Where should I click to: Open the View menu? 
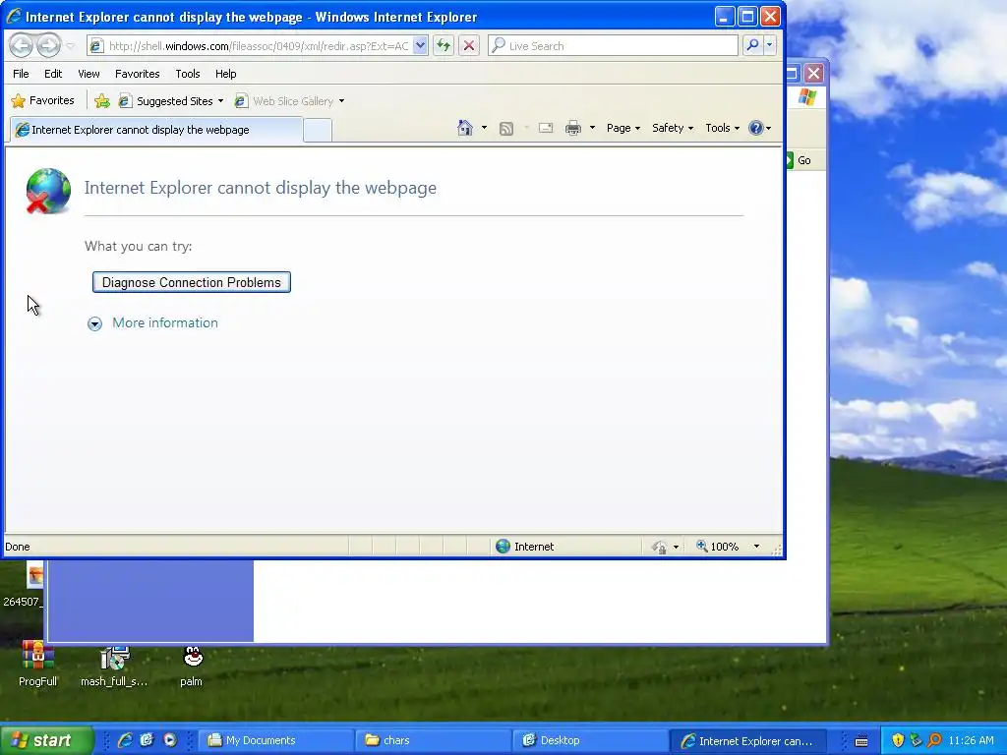point(89,74)
